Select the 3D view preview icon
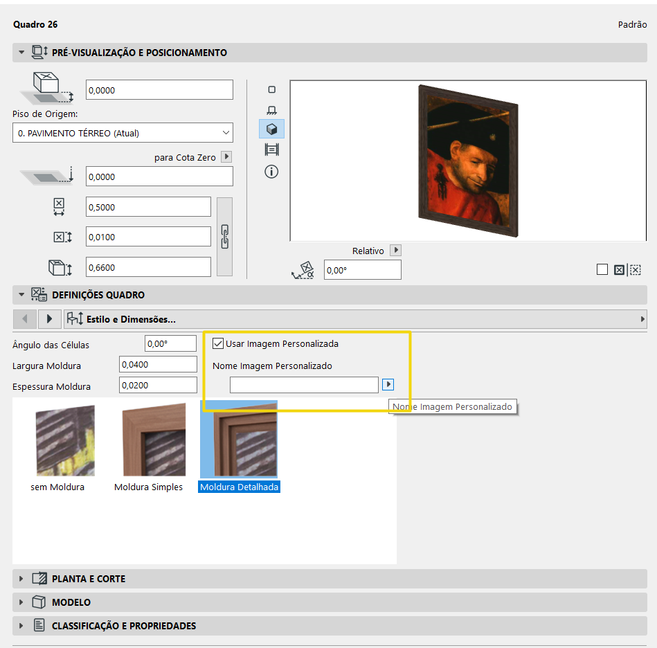The width and height of the screenshot is (657, 648). tap(271, 129)
